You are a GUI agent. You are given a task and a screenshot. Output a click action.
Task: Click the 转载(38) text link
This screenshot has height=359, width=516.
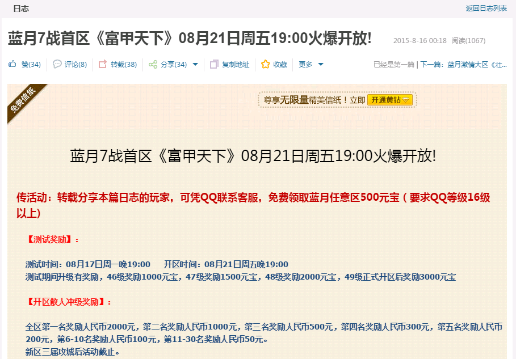[124, 65]
